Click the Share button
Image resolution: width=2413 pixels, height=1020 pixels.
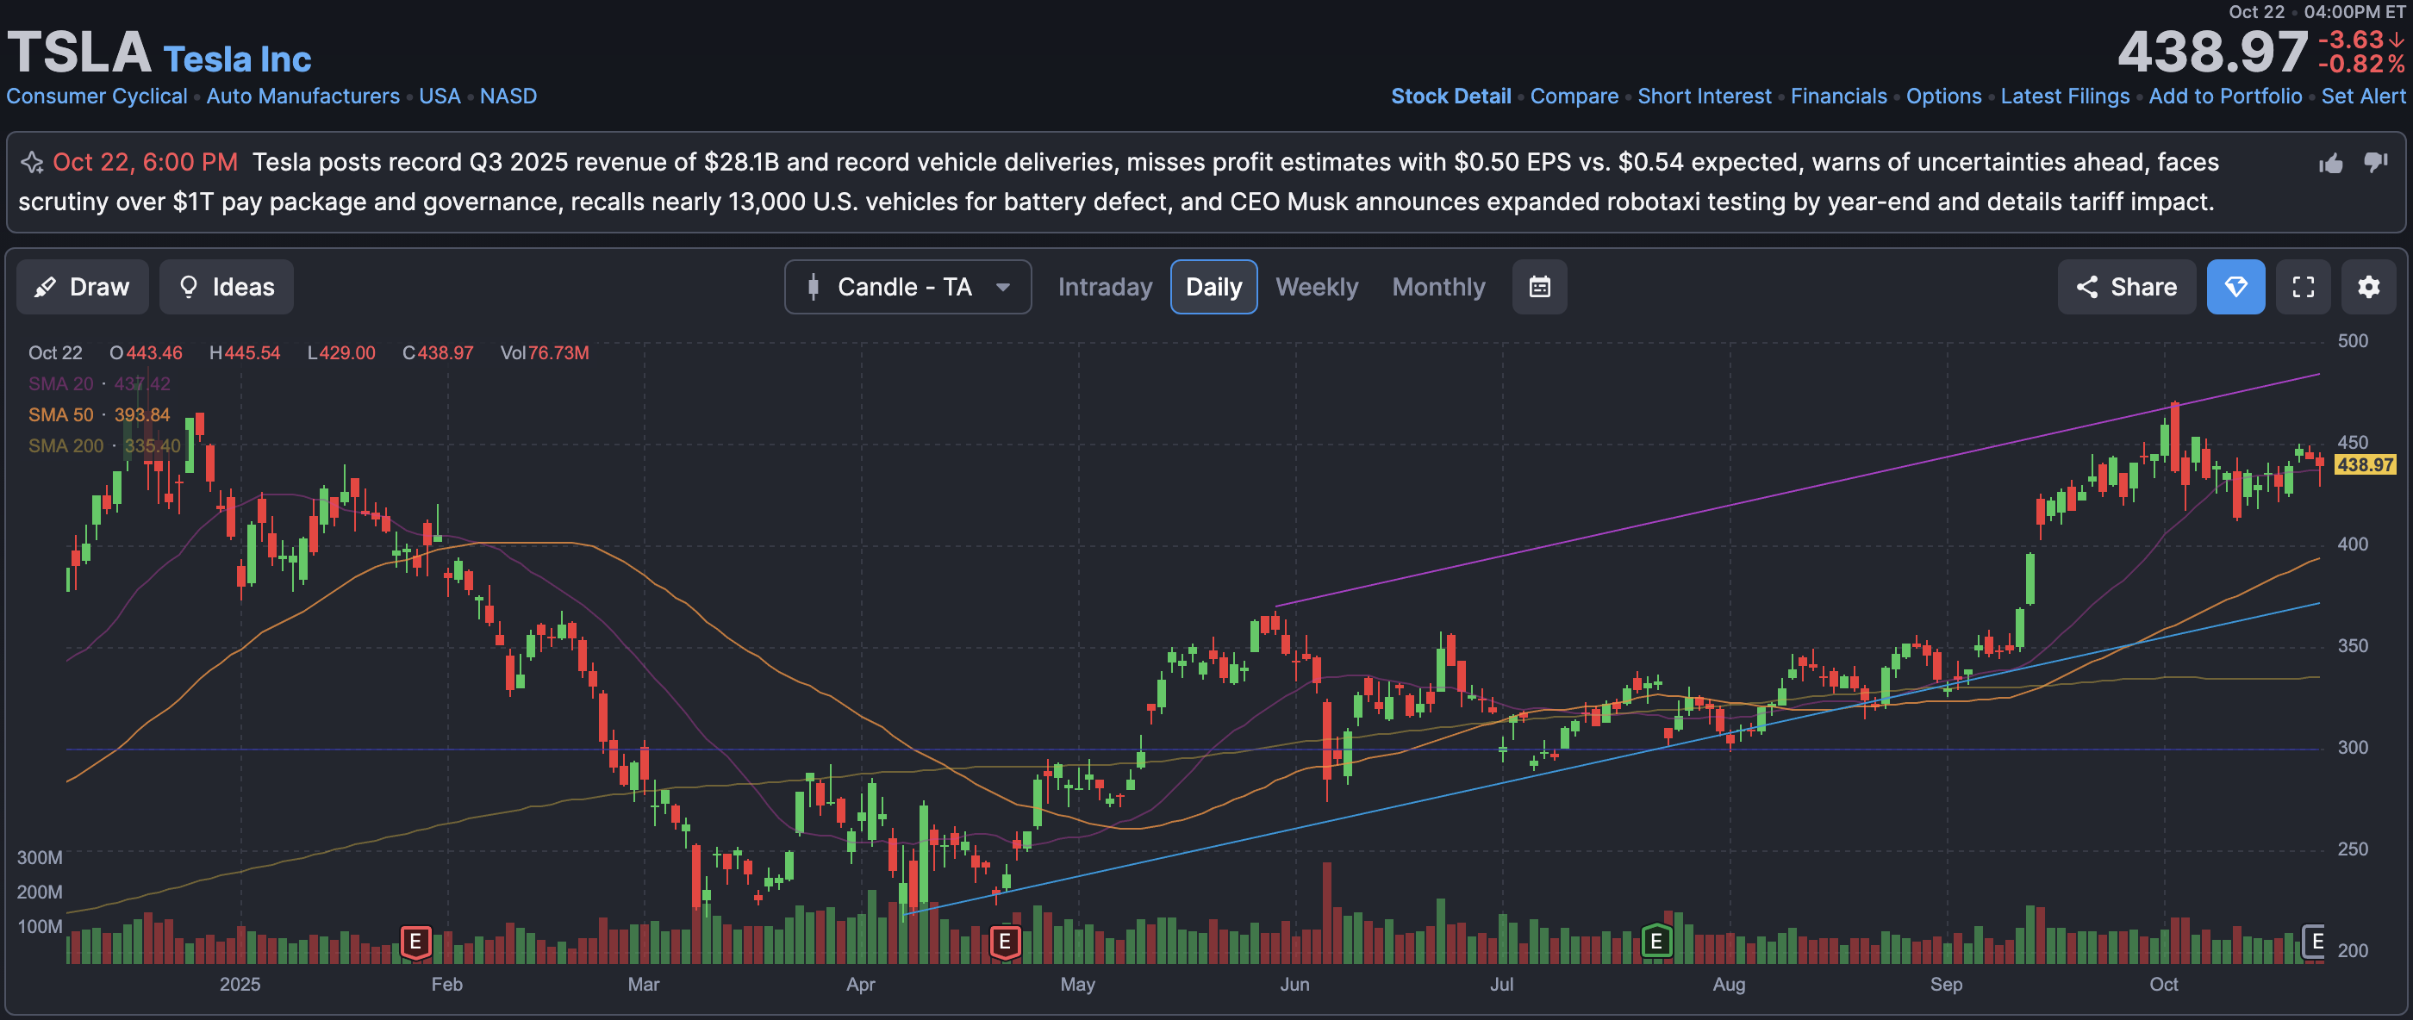pos(2125,287)
